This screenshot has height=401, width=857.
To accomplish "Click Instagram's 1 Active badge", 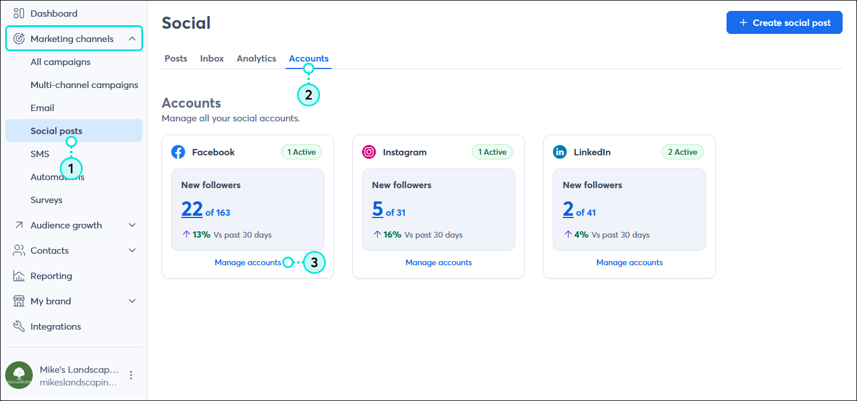I will click(492, 152).
